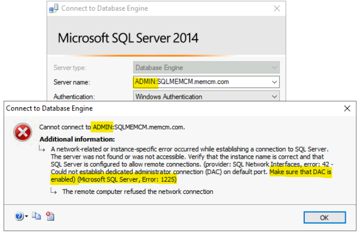Show technical details icon in error dialog
The image size is (359, 232).
[x=50, y=216]
